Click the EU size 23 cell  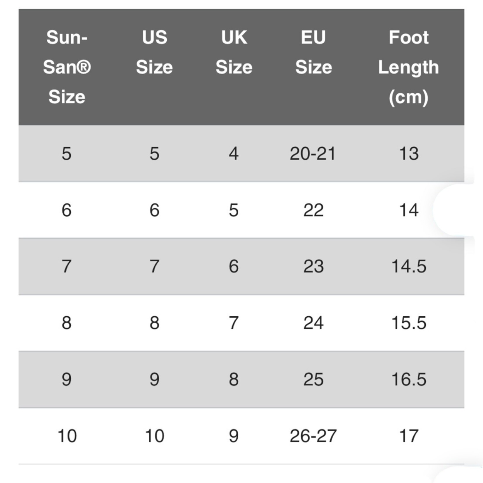point(313,266)
